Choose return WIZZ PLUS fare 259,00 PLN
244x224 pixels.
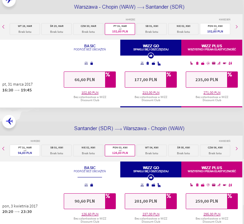[x=212, y=201]
